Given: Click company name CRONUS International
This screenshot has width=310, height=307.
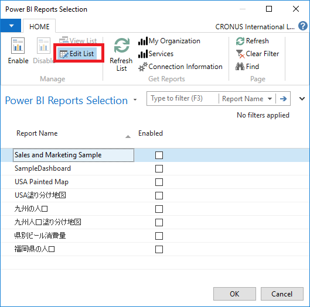Looking at the screenshot, I should pyautogui.click(x=255, y=27).
